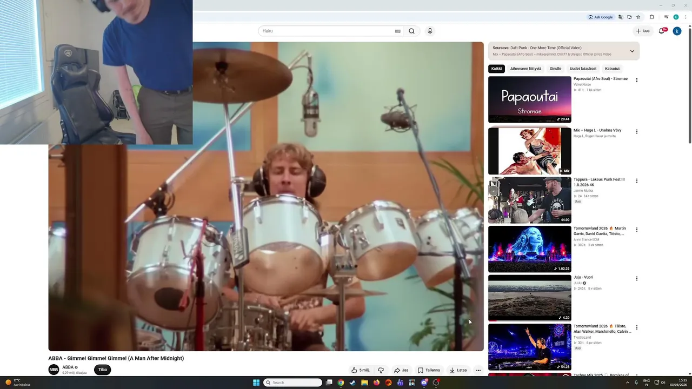Image resolution: width=692 pixels, height=389 pixels.
Task: Open the taskbar clock and date
Action: point(678,383)
